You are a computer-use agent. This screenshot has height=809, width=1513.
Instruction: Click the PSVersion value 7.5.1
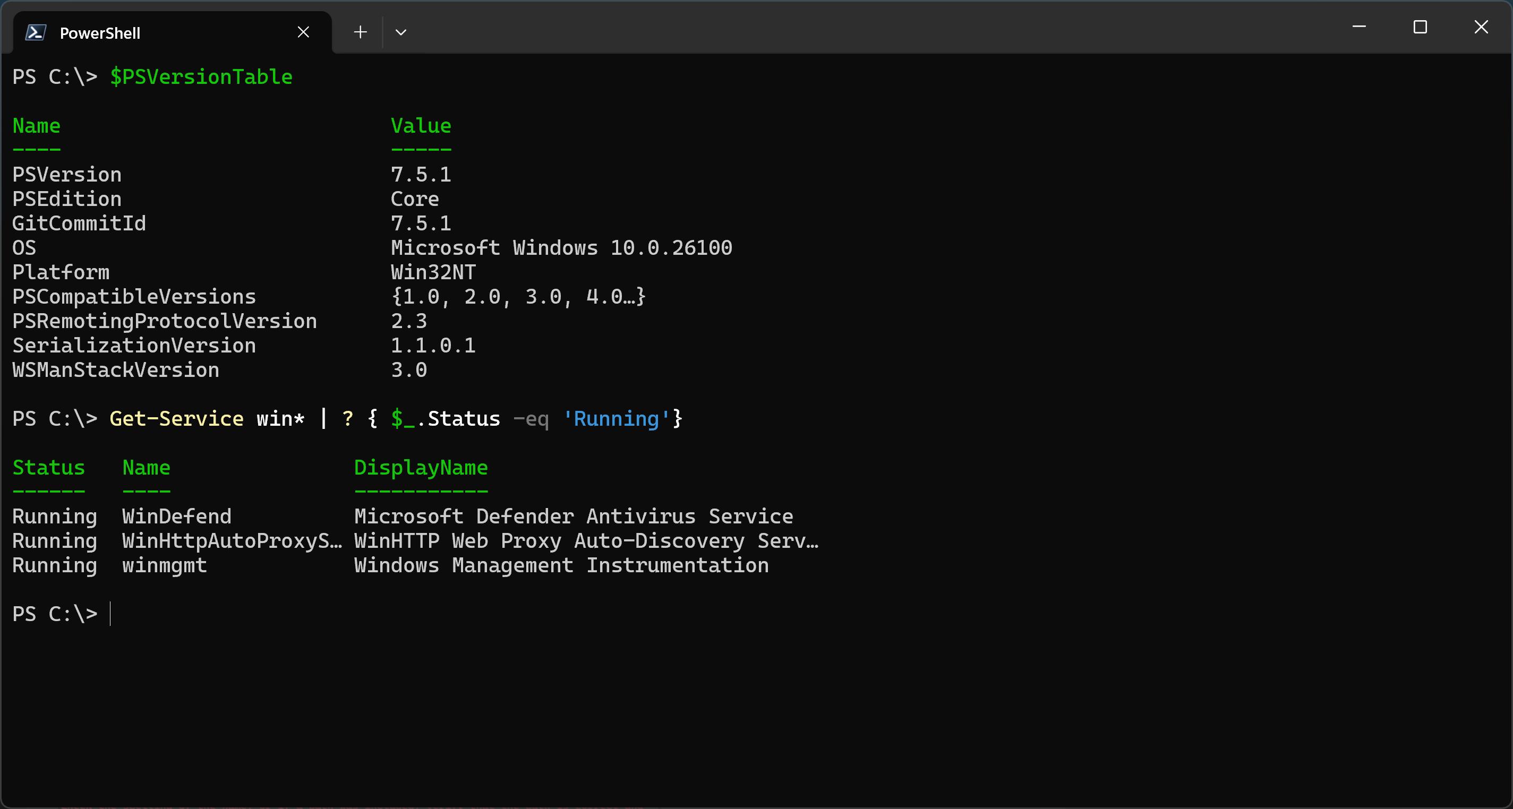(421, 174)
